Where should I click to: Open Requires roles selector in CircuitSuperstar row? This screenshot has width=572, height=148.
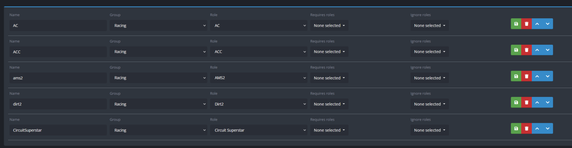pyautogui.click(x=329, y=130)
